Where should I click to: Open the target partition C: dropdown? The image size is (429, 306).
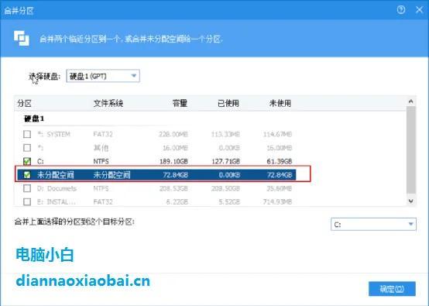coord(373,225)
